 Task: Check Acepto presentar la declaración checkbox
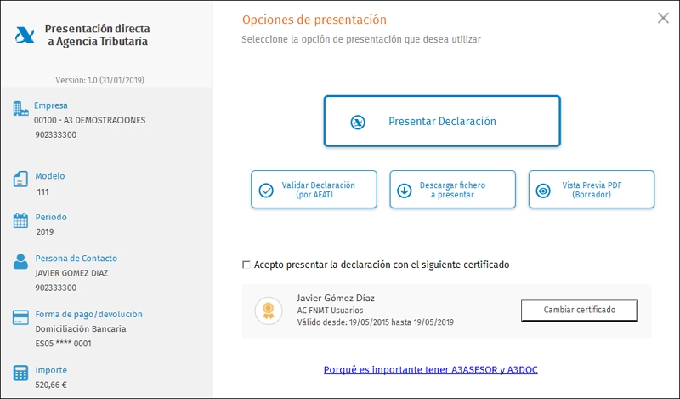(246, 265)
